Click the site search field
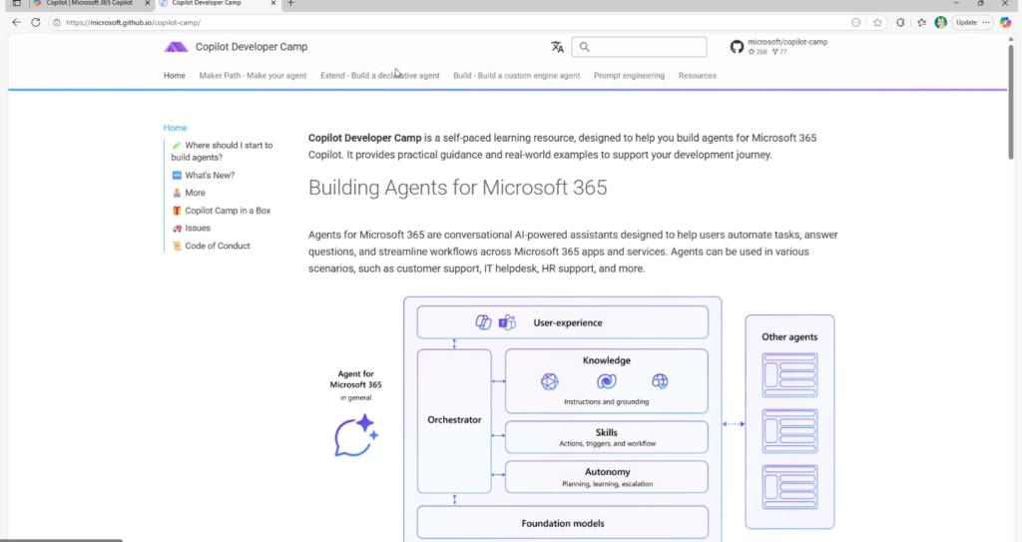Viewport: 1022px width, 542px height. pyautogui.click(x=639, y=47)
